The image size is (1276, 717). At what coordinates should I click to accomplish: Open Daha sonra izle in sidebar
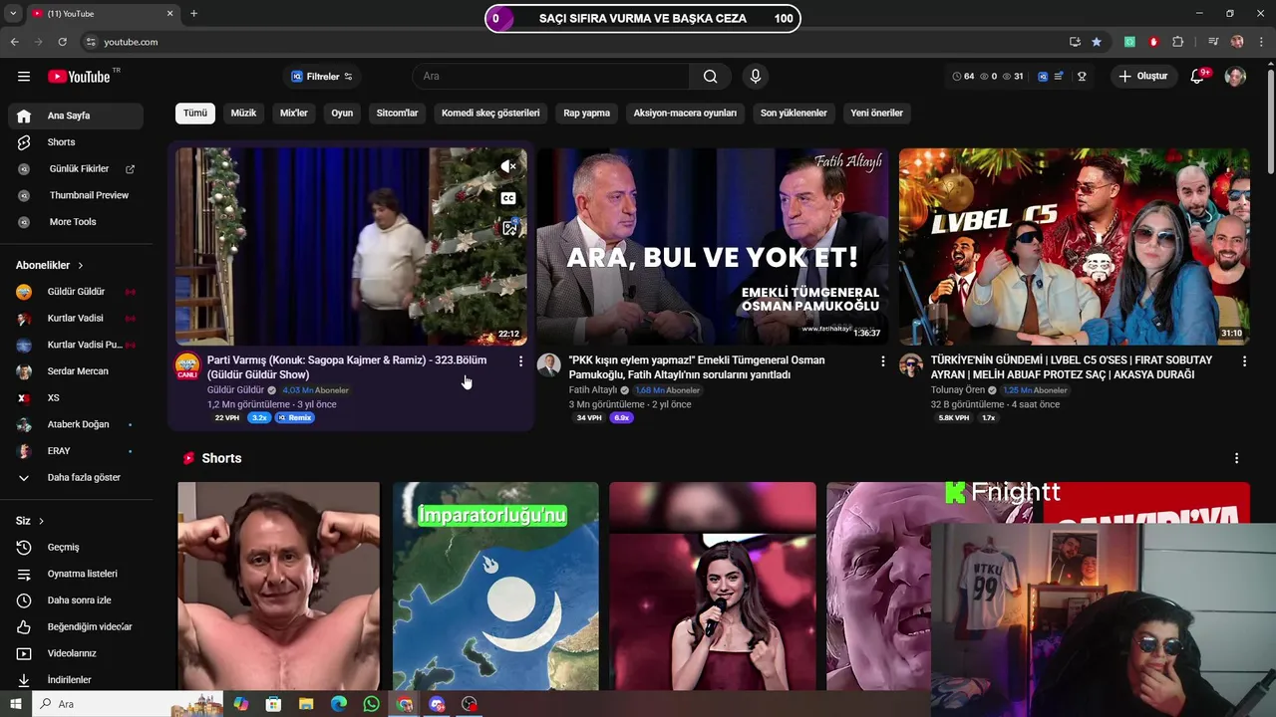coord(76,600)
